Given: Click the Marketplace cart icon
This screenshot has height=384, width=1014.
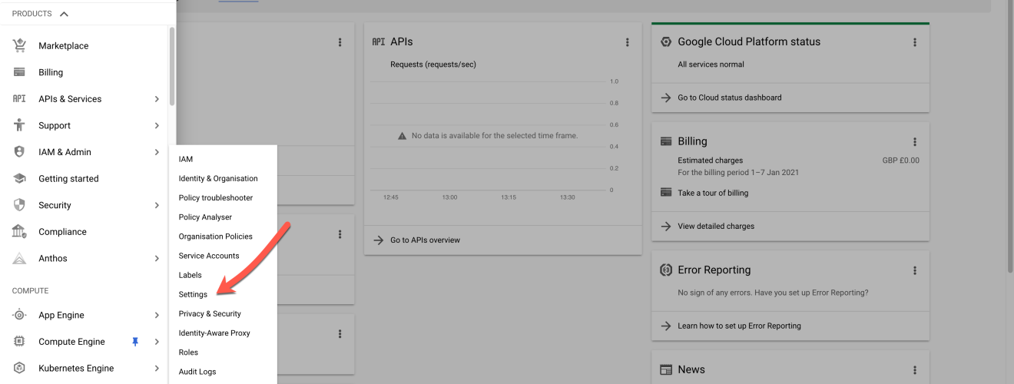Looking at the screenshot, I should 20,46.
